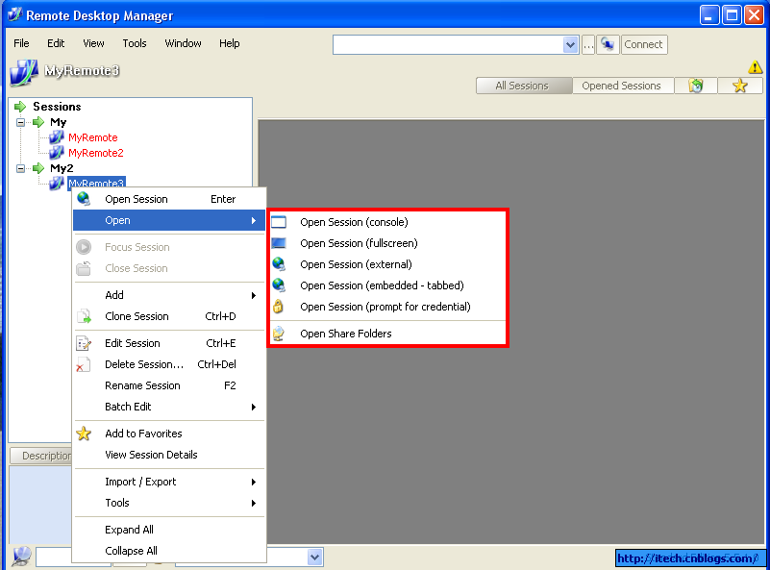Select Open Session (prompt for credential)
The width and height of the screenshot is (770, 570).
coord(387,307)
